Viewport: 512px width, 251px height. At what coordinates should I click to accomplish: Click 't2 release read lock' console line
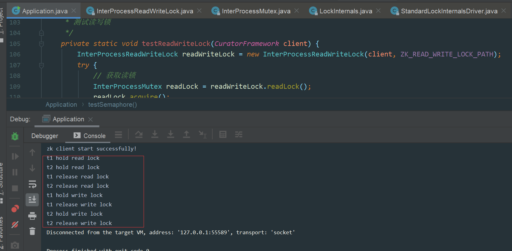point(78,186)
